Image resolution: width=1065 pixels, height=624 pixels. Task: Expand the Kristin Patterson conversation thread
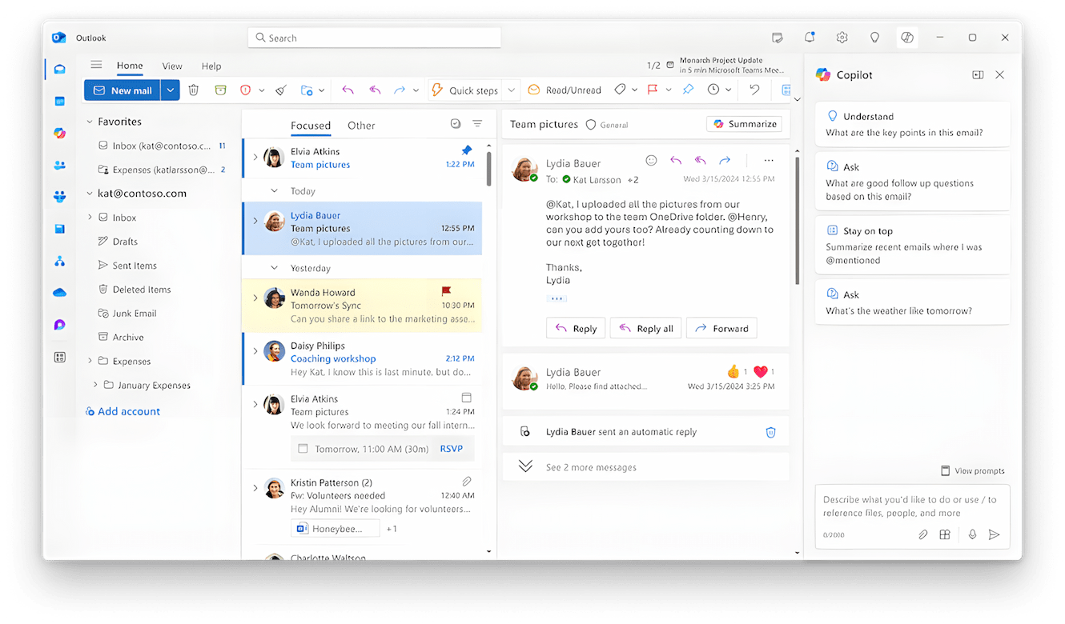(x=255, y=487)
